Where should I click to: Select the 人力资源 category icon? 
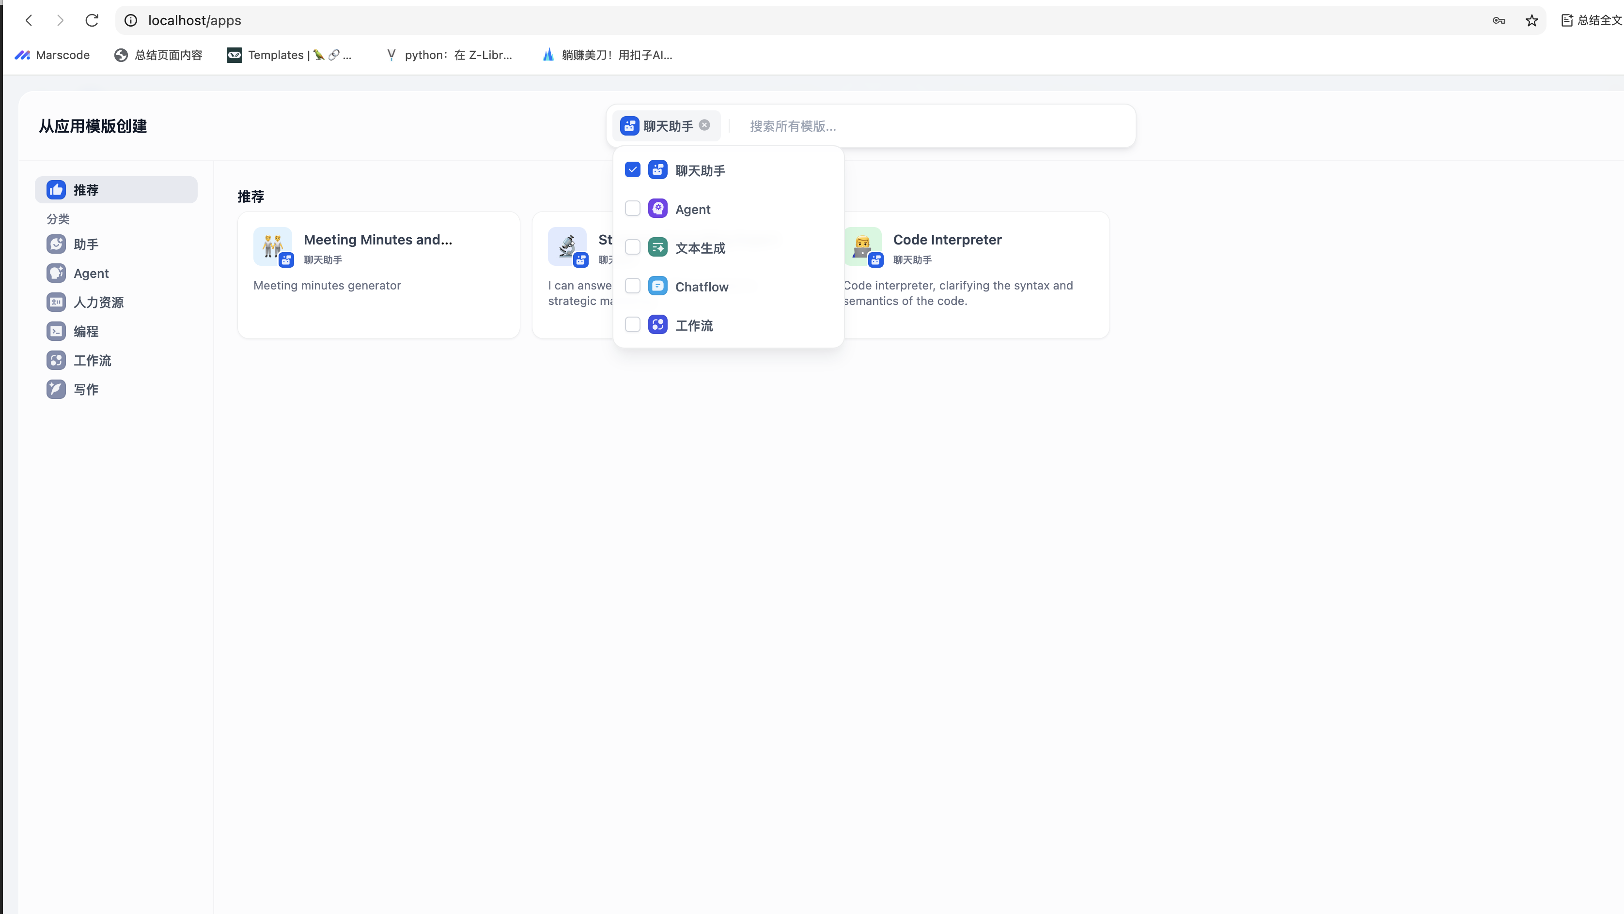(56, 302)
